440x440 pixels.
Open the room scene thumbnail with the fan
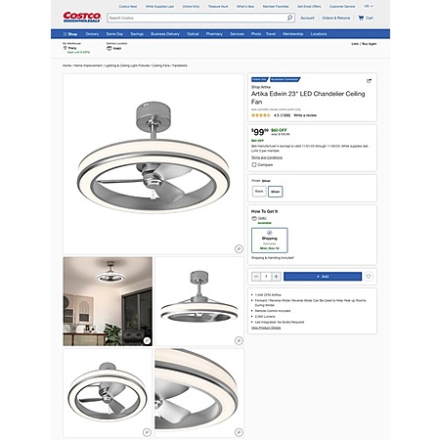tap(108, 301)
